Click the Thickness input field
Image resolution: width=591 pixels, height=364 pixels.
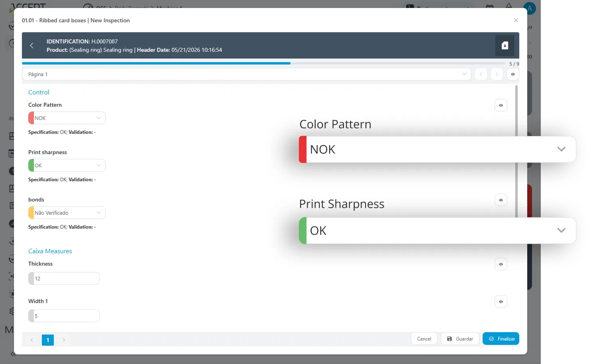click(x=64, y=278)
